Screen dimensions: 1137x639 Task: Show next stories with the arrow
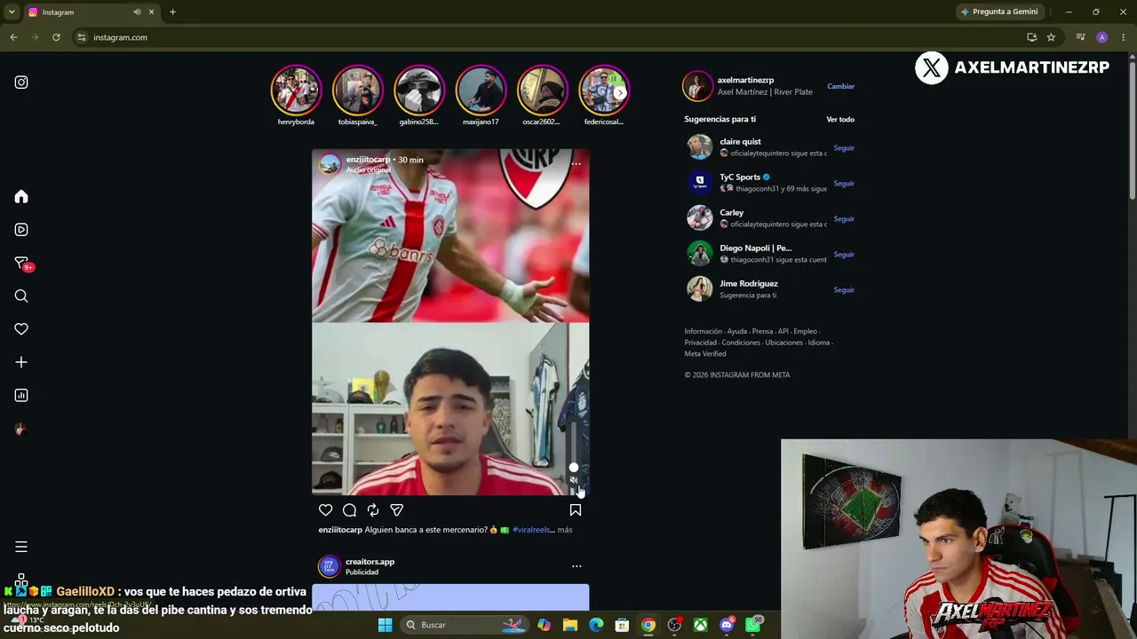click(x=620, y=92)
